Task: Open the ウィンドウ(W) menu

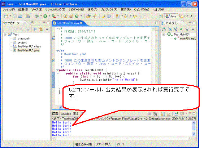Action: click(142, 10)
